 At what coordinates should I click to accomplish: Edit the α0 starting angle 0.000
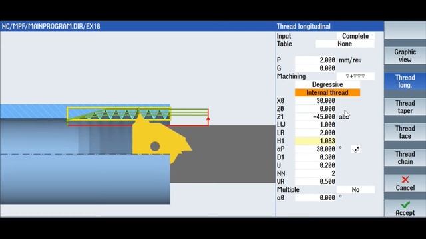point(316,198)
